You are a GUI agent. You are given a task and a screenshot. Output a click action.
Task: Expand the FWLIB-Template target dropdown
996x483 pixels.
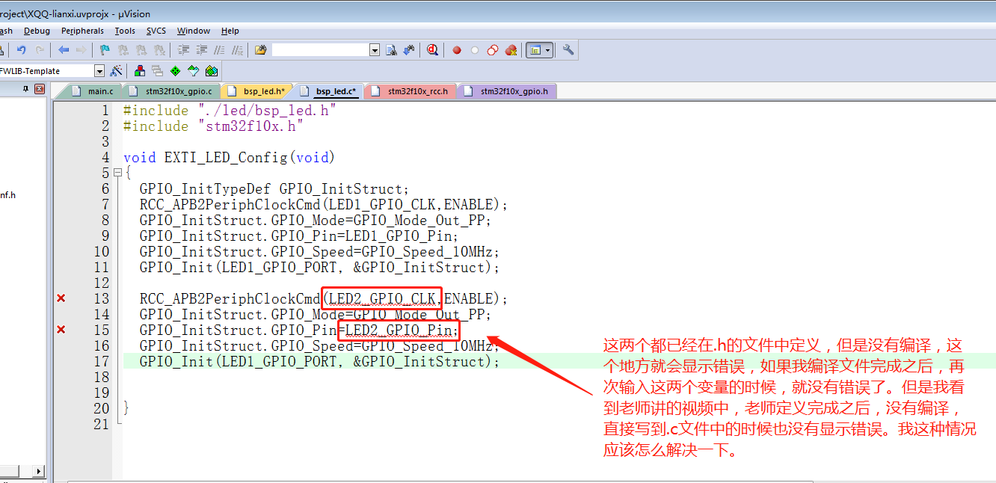(99, 71)
